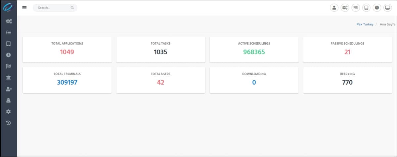The image size is (397, 157).
Task: Open the task list icon in top bar
Action: (x=356, y=8)
